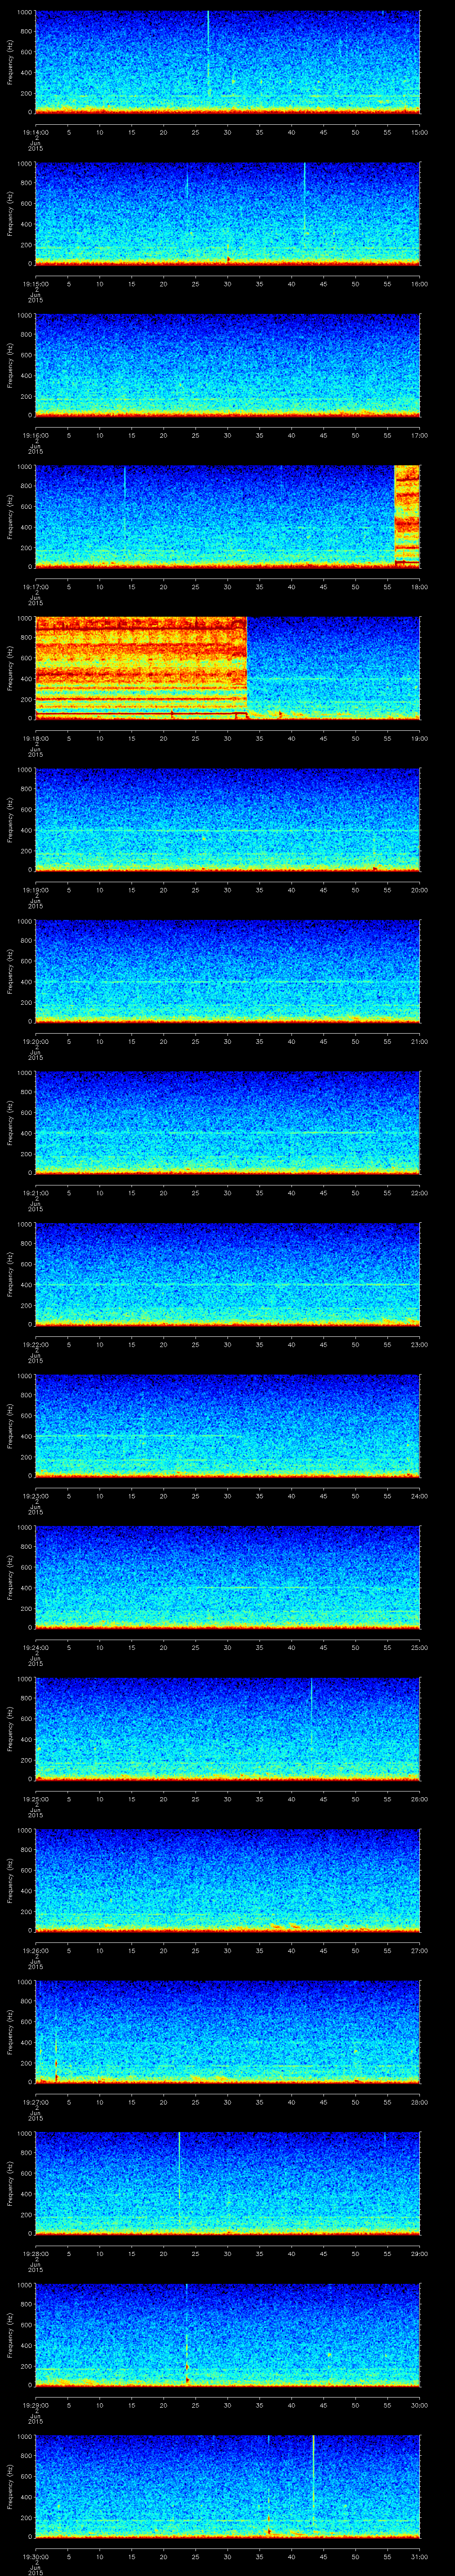This screenshot has height=2576, width=455.
Task: Click the noise burst ending the 19:17:00 panel
Action: pyautogui.click(x=407, y=516)
